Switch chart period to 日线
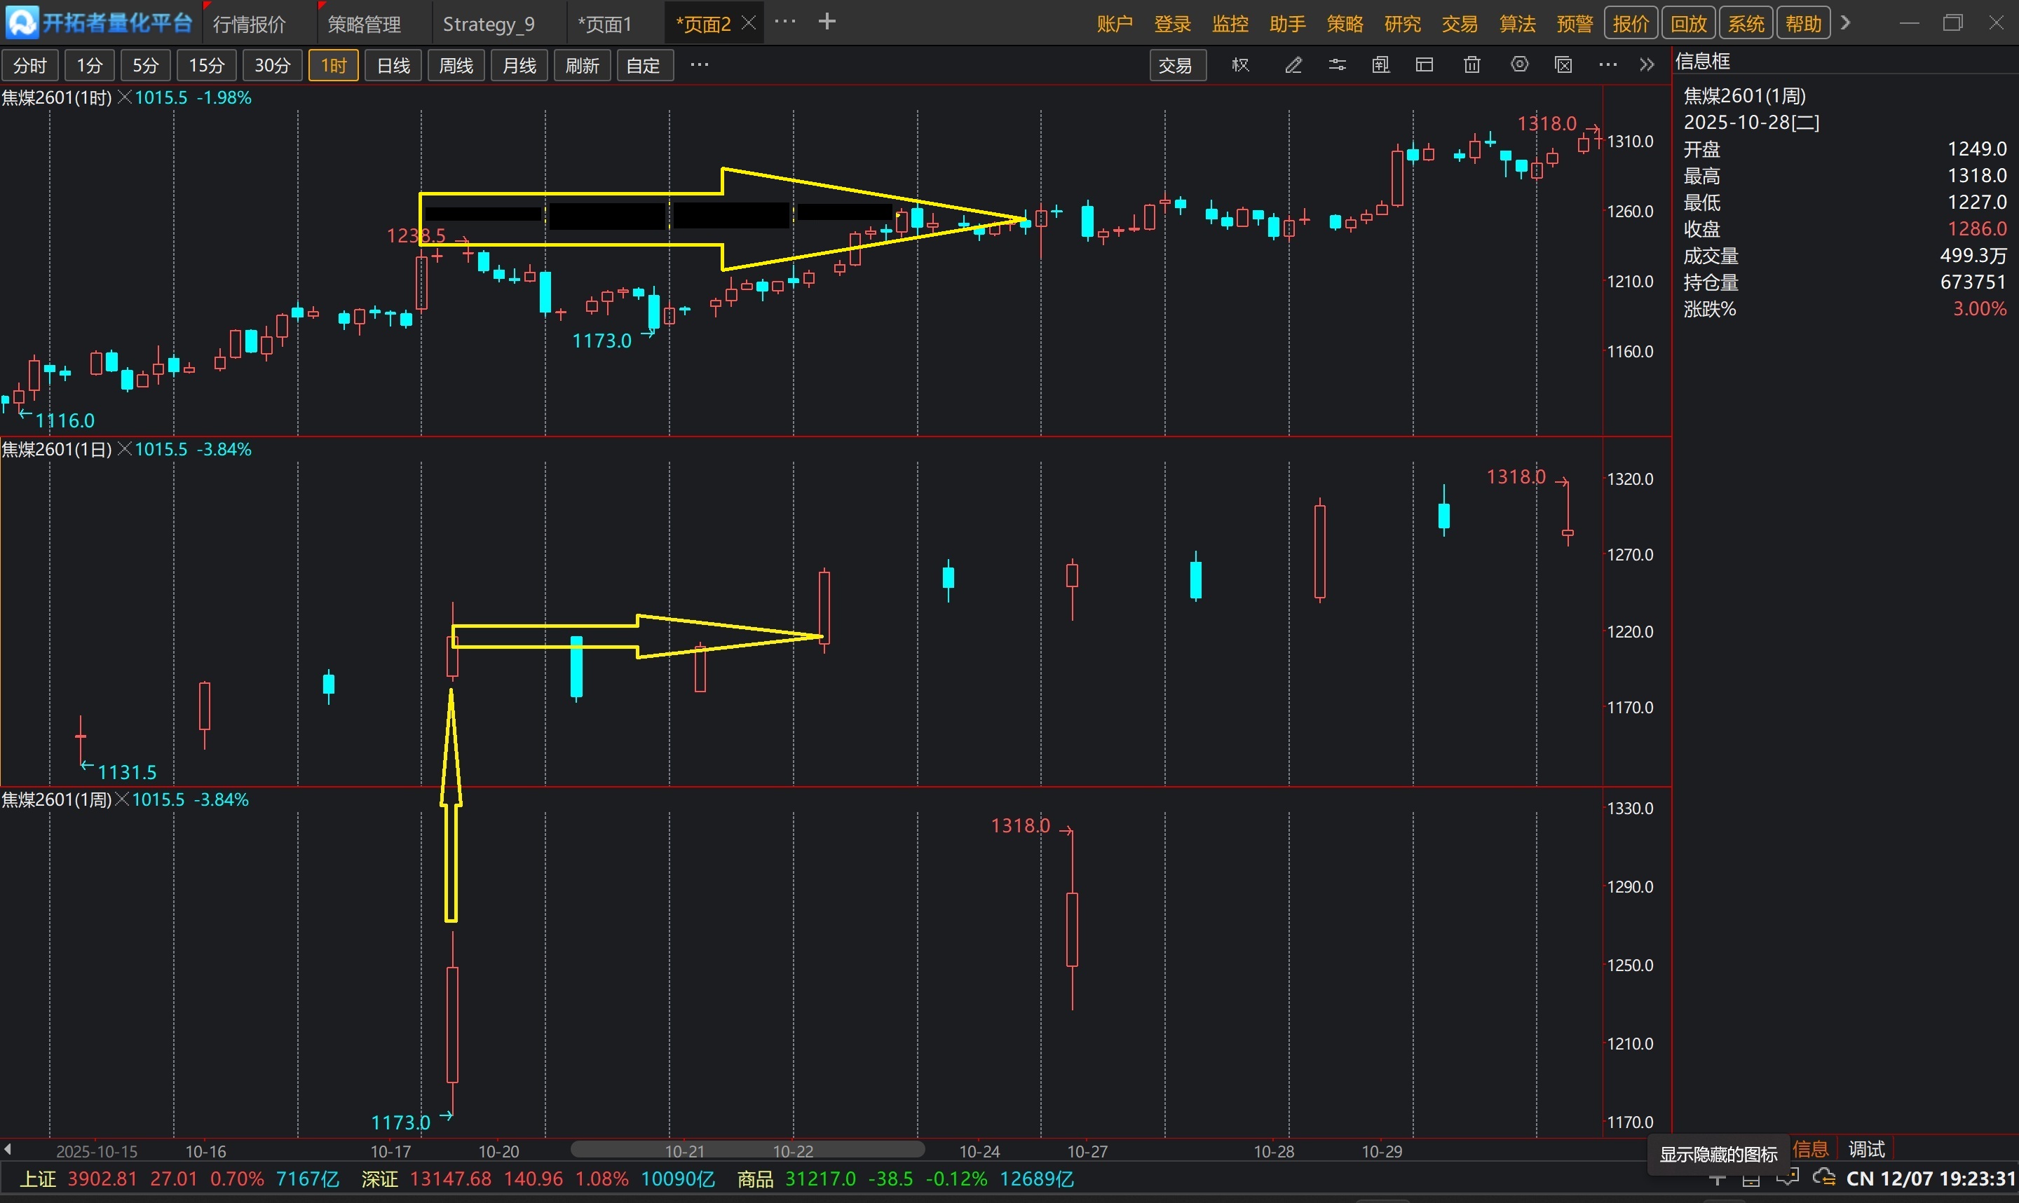 [393, 65]
